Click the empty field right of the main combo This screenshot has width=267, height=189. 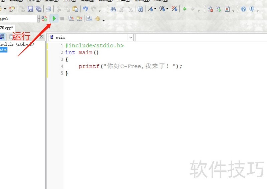(201, 37)
